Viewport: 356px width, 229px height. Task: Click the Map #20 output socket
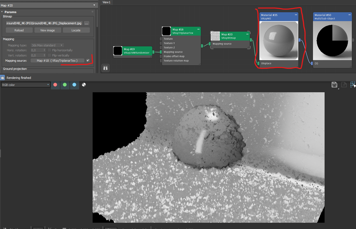click(251, 40)
